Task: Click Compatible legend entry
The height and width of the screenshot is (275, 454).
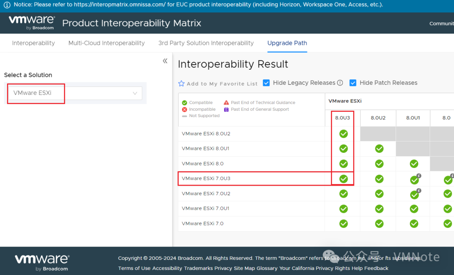Action: 197,103
